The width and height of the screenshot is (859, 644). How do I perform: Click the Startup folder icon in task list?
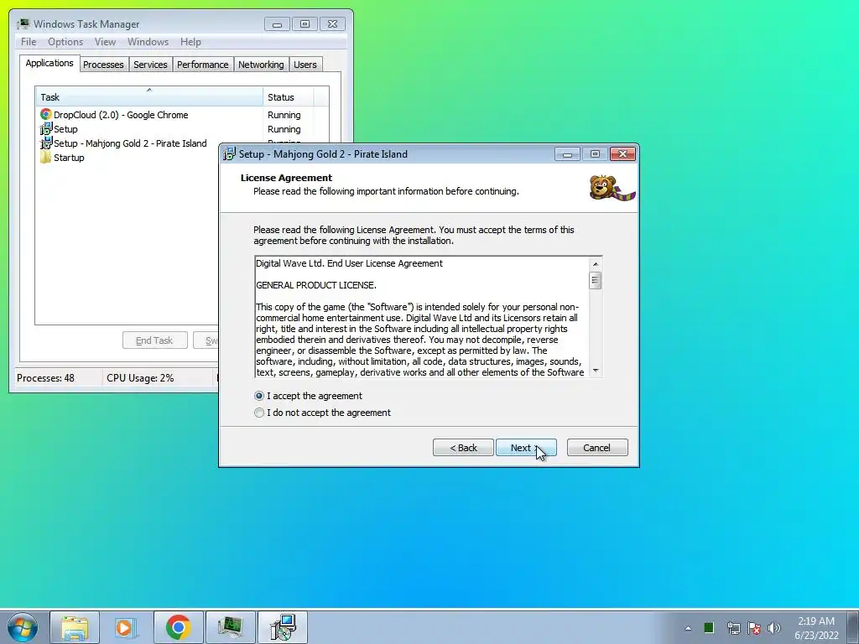click(x=46, y=158)
